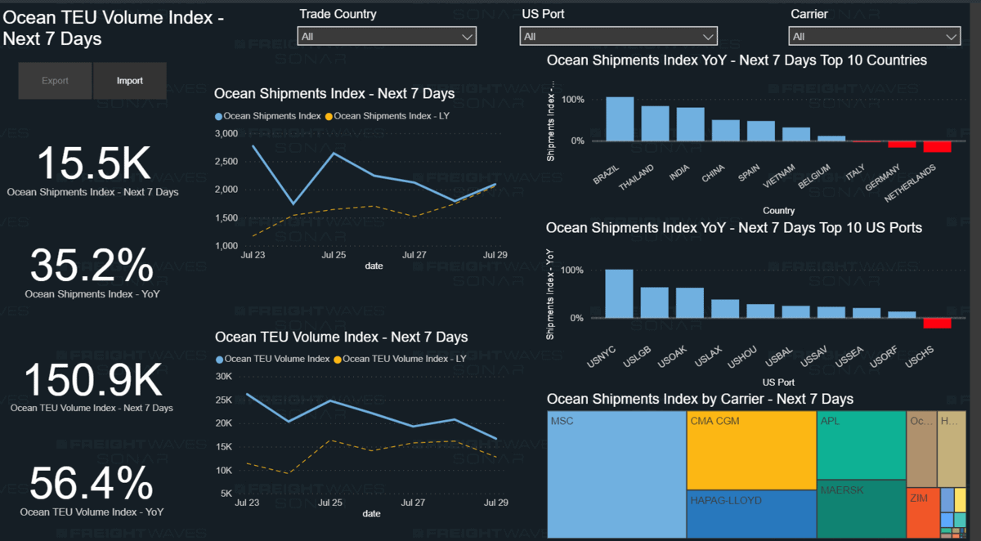Click the USNYC bar in ports chart
Viewport: 981px width, 541px height.
tap(619, 293)
